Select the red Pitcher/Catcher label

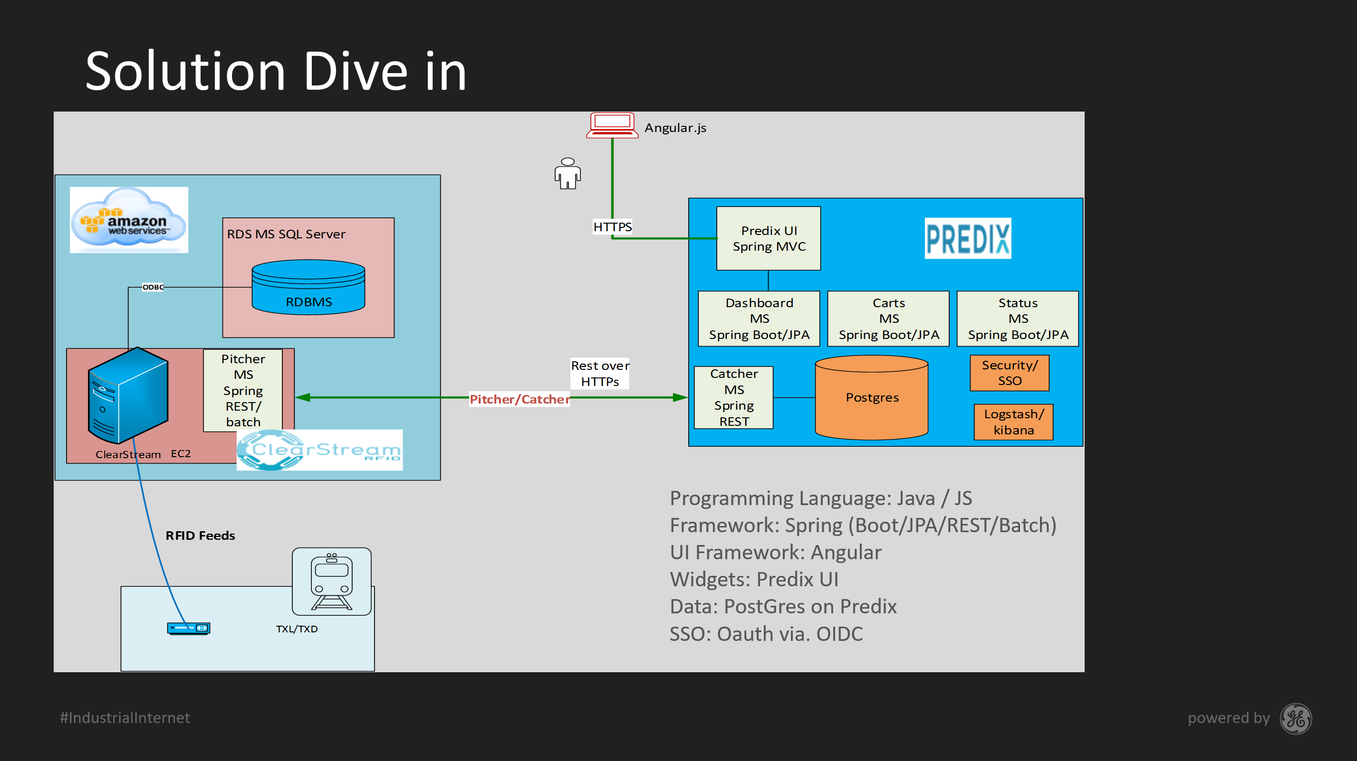[x=520, y=399]
